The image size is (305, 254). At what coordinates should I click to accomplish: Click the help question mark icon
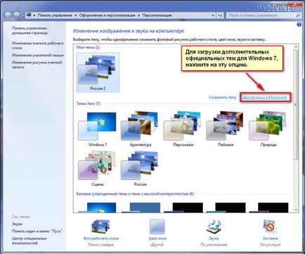pos(299,25)
